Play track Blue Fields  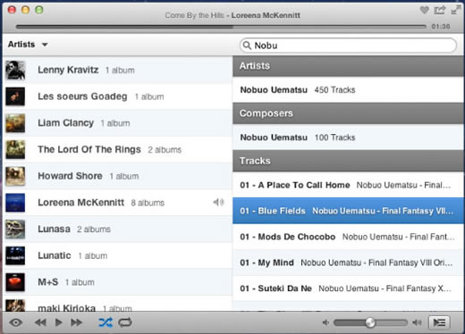[348, 211]
